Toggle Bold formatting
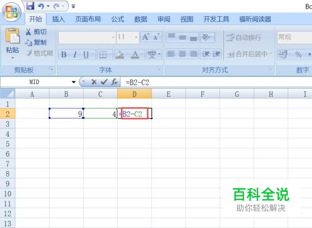This screenshot has height=228, width=312. (x=64, y=55)
